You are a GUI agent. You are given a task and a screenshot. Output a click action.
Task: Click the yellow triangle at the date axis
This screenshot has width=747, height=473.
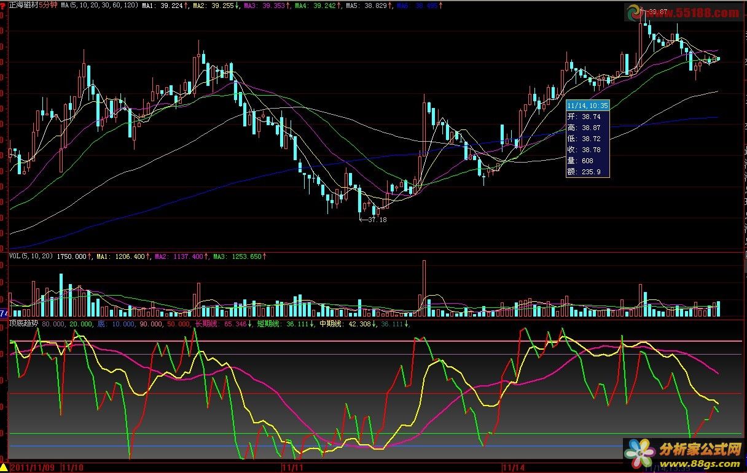click(4, 467)
